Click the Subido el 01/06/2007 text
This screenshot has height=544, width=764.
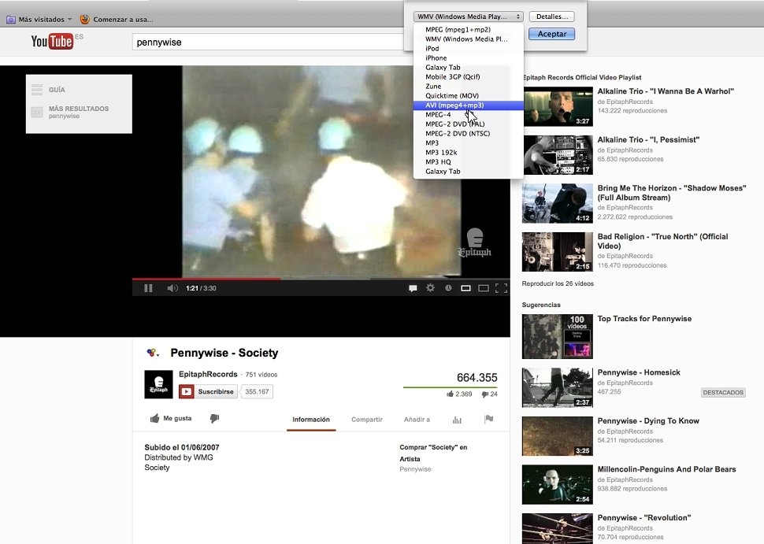pos(182,447)
